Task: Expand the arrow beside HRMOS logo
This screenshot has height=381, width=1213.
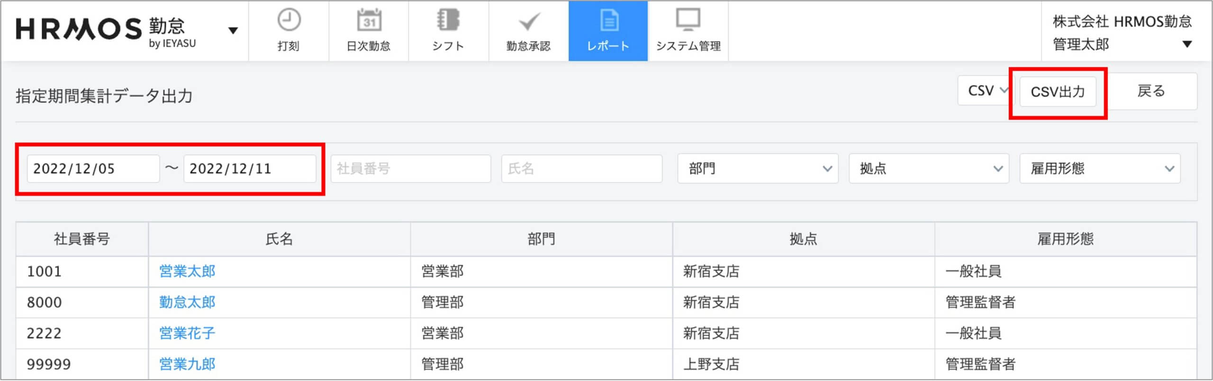Action: click(x=233, y=31)
